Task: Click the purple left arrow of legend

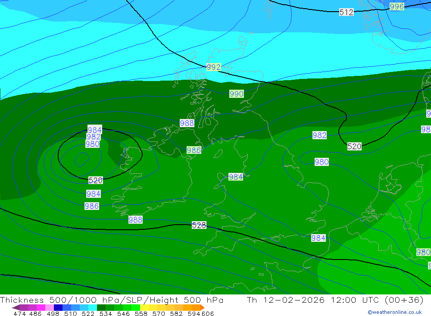Action: click(x=16, y=307)
